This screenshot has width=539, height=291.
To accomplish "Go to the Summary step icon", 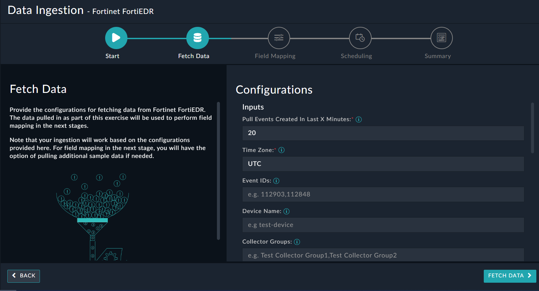I will 442,38.
